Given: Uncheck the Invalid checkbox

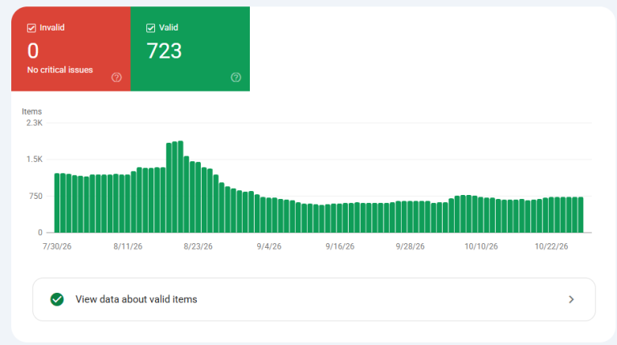Looking at the screenshot, I should [x=31, y=28].
